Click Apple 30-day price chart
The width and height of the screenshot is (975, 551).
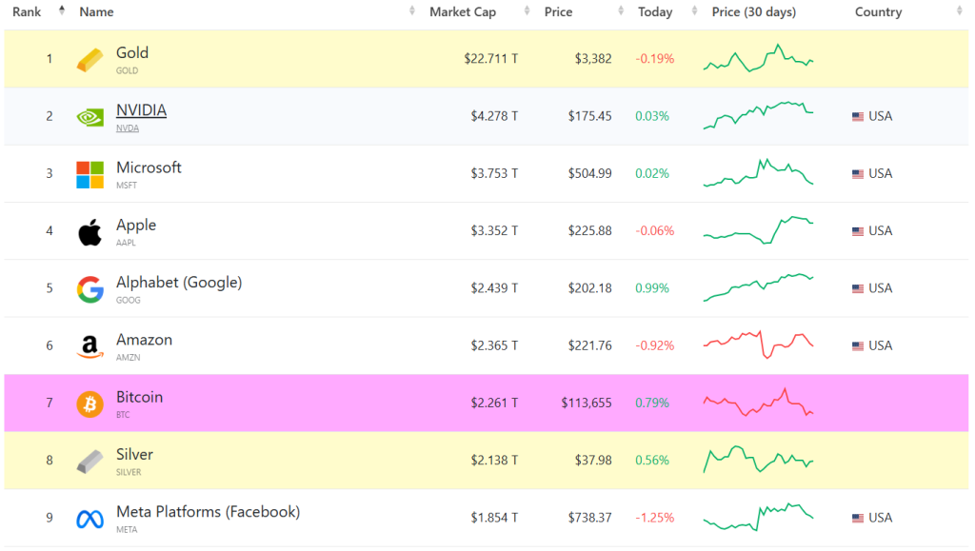[758, 230]
